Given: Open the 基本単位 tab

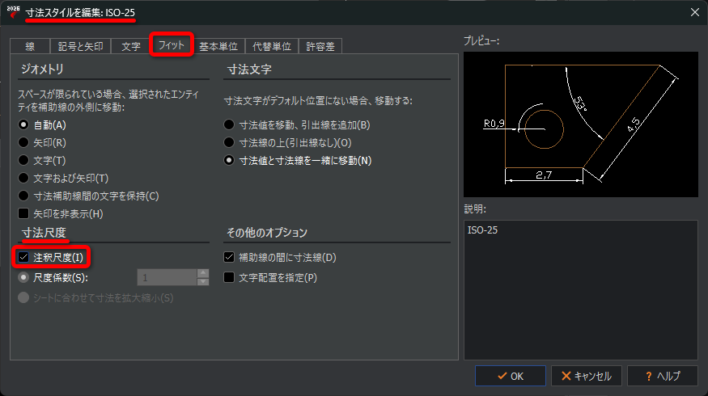Looking at the screenshot, I should (x=218, y=46).
